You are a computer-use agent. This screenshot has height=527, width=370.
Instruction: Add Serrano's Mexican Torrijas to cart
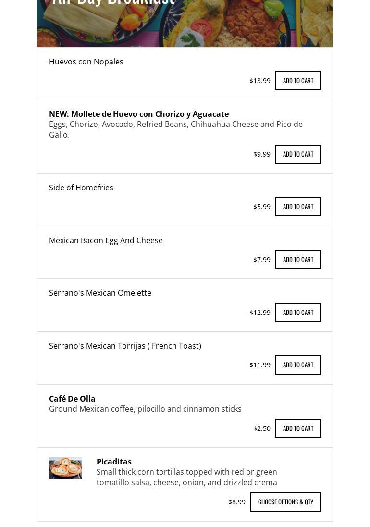pos(298,365)
